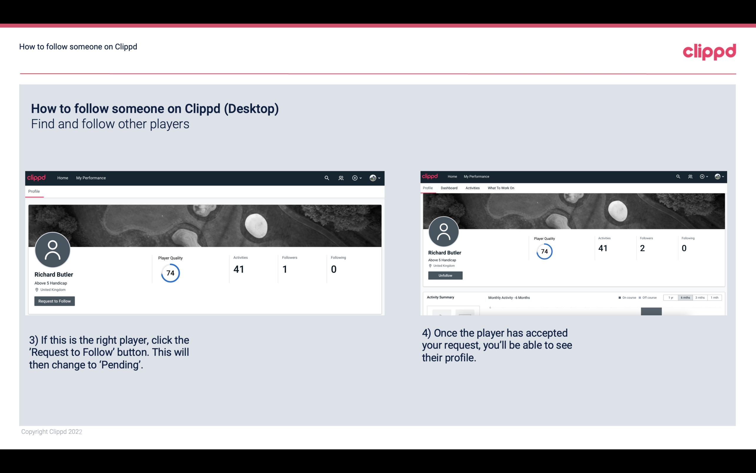Open the 'My Performance' menu item
The width and height of the screenshot is (756, 473).
point(91,178)
